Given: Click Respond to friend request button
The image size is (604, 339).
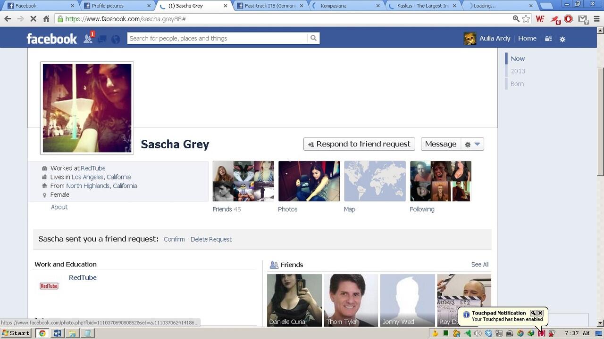Looking at the screenshot, I should (x=359, y=144).
